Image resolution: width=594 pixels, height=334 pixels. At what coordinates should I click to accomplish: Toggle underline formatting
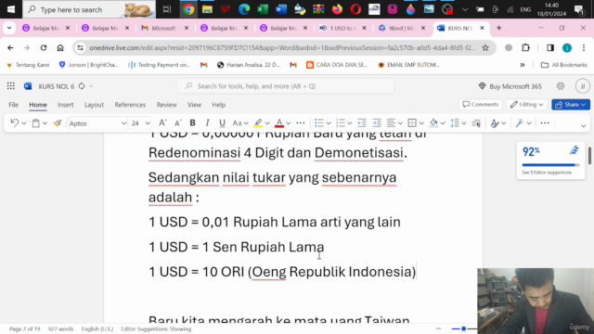(223, 123)
